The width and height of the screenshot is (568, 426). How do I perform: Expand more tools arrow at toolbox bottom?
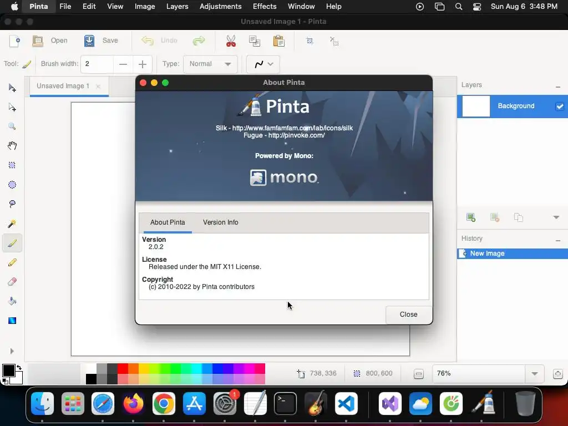[x=12, y=351]
